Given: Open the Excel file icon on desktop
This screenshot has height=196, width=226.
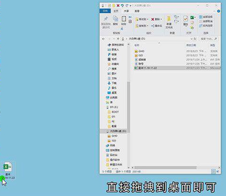Looking at the screenshot, I should tap(8, 167).
